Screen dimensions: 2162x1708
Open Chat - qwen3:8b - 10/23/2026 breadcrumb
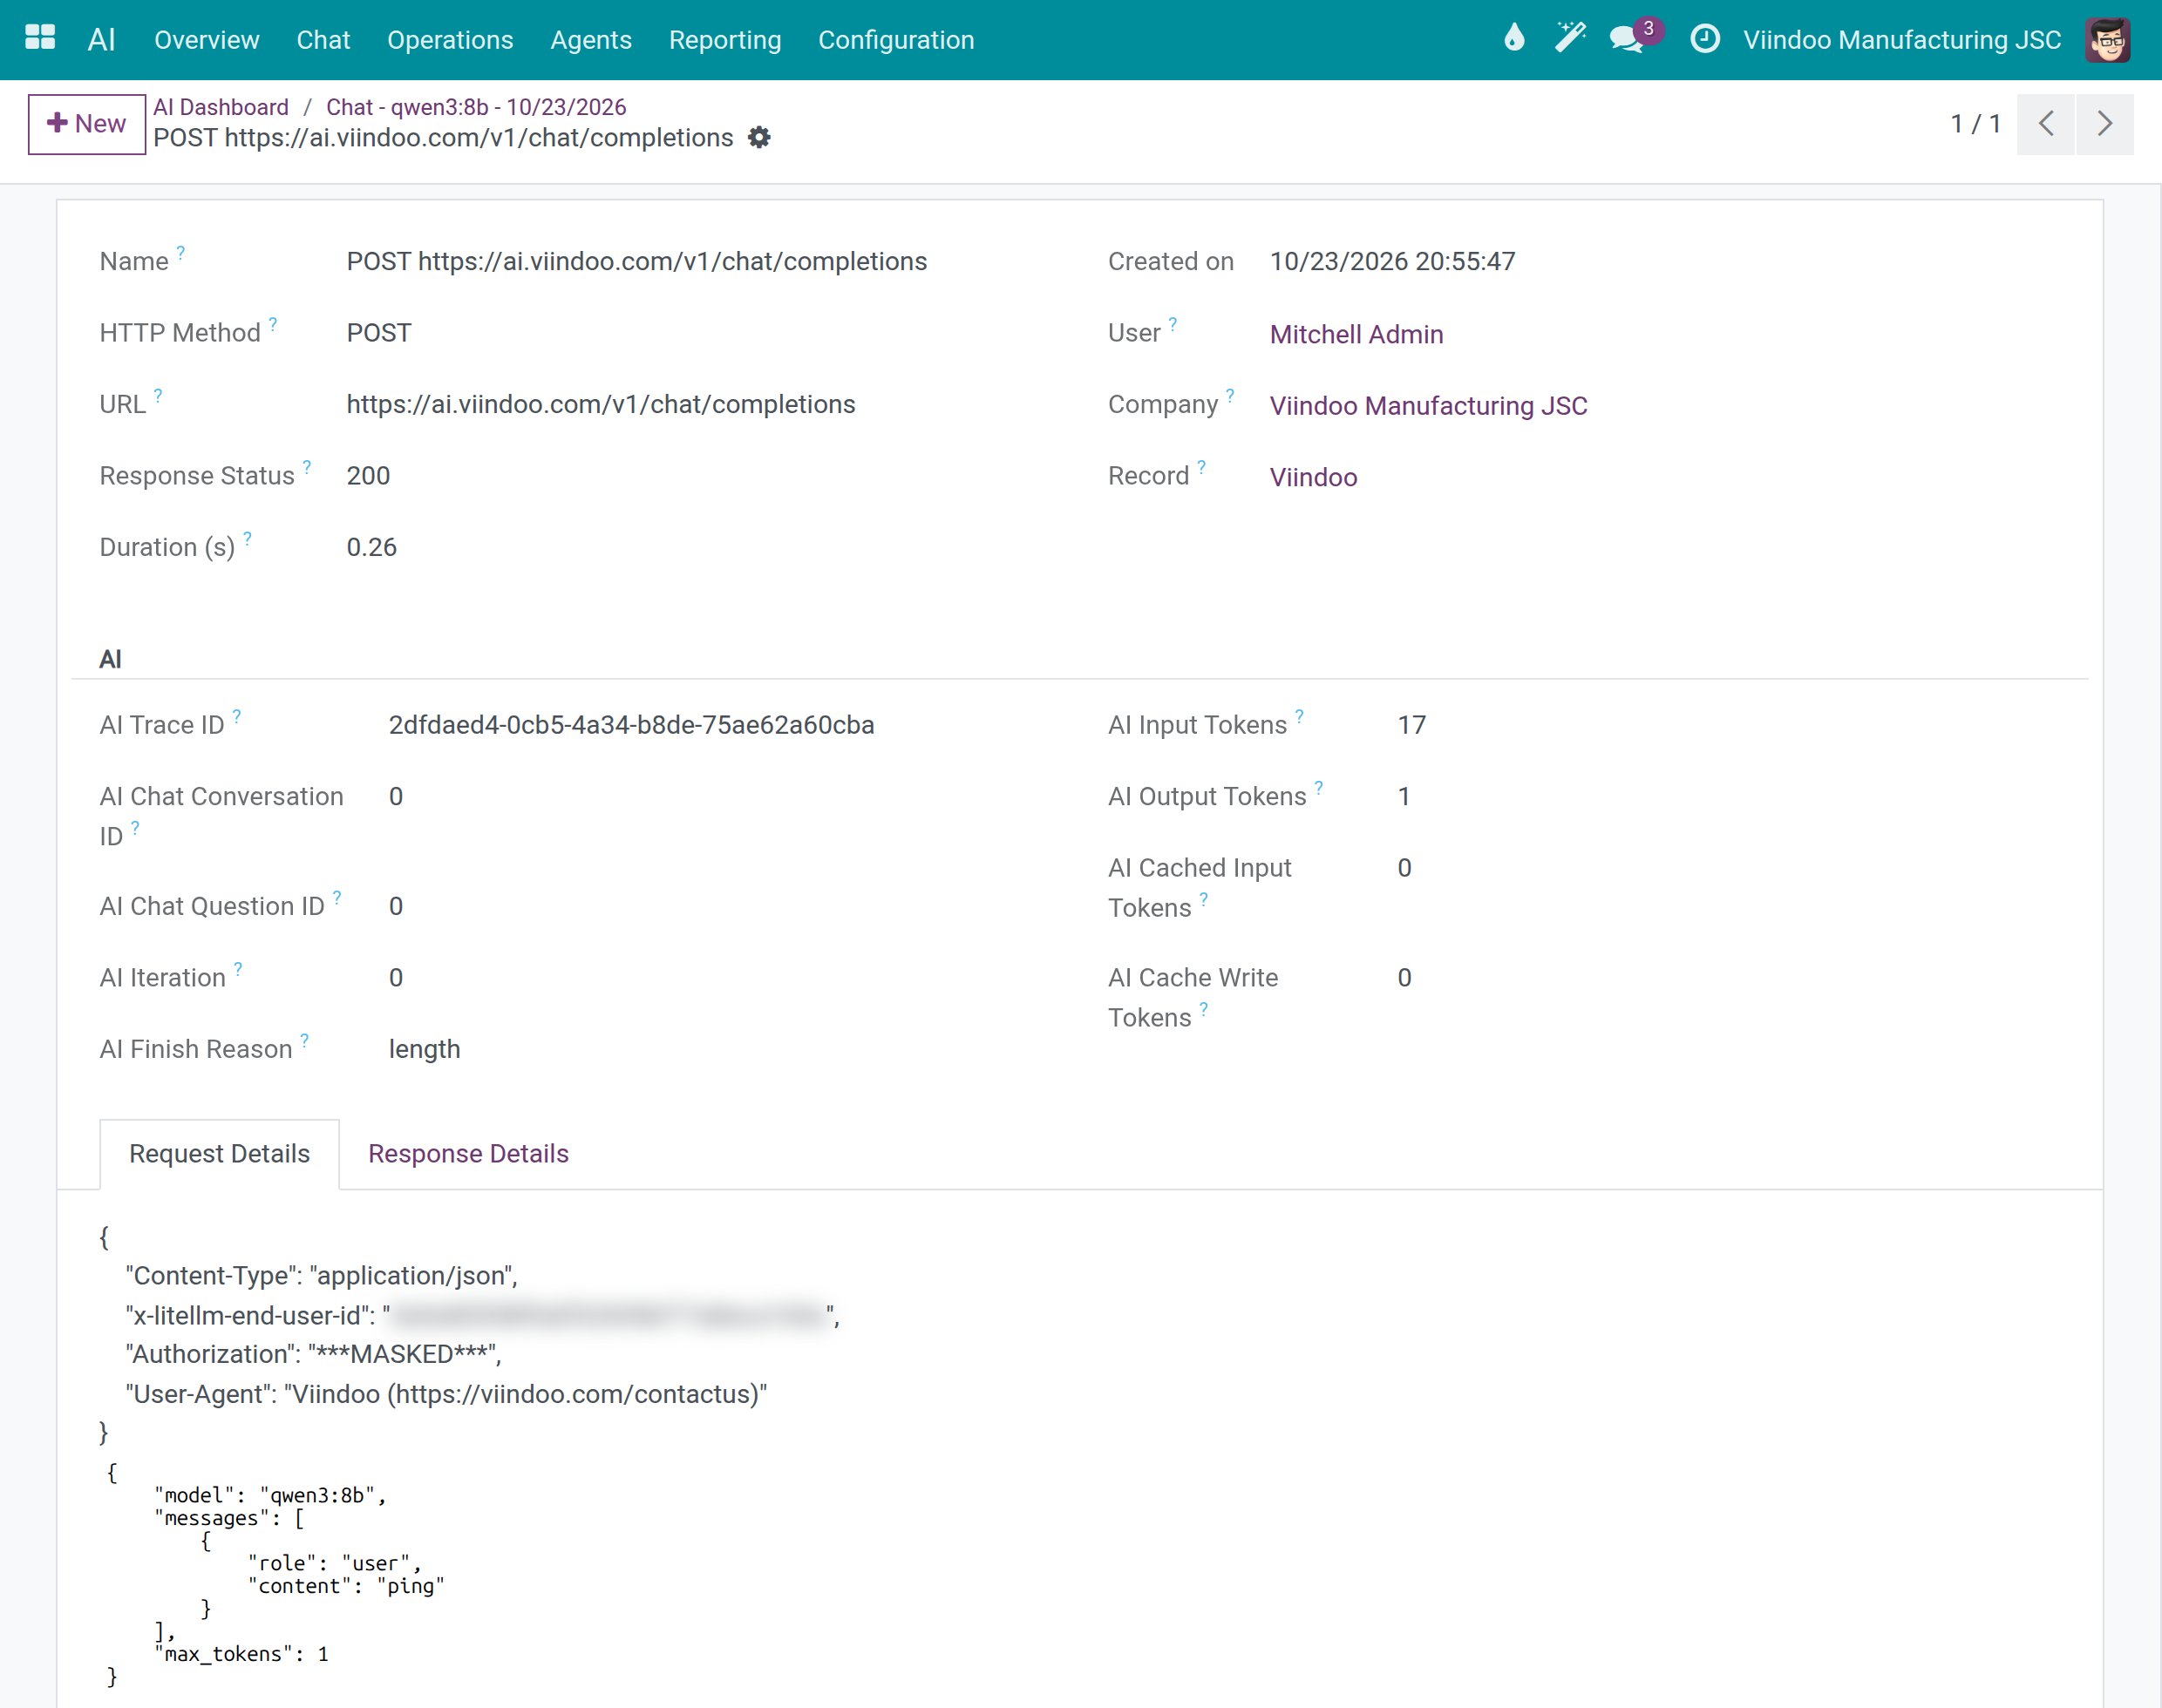pos(476,107)
